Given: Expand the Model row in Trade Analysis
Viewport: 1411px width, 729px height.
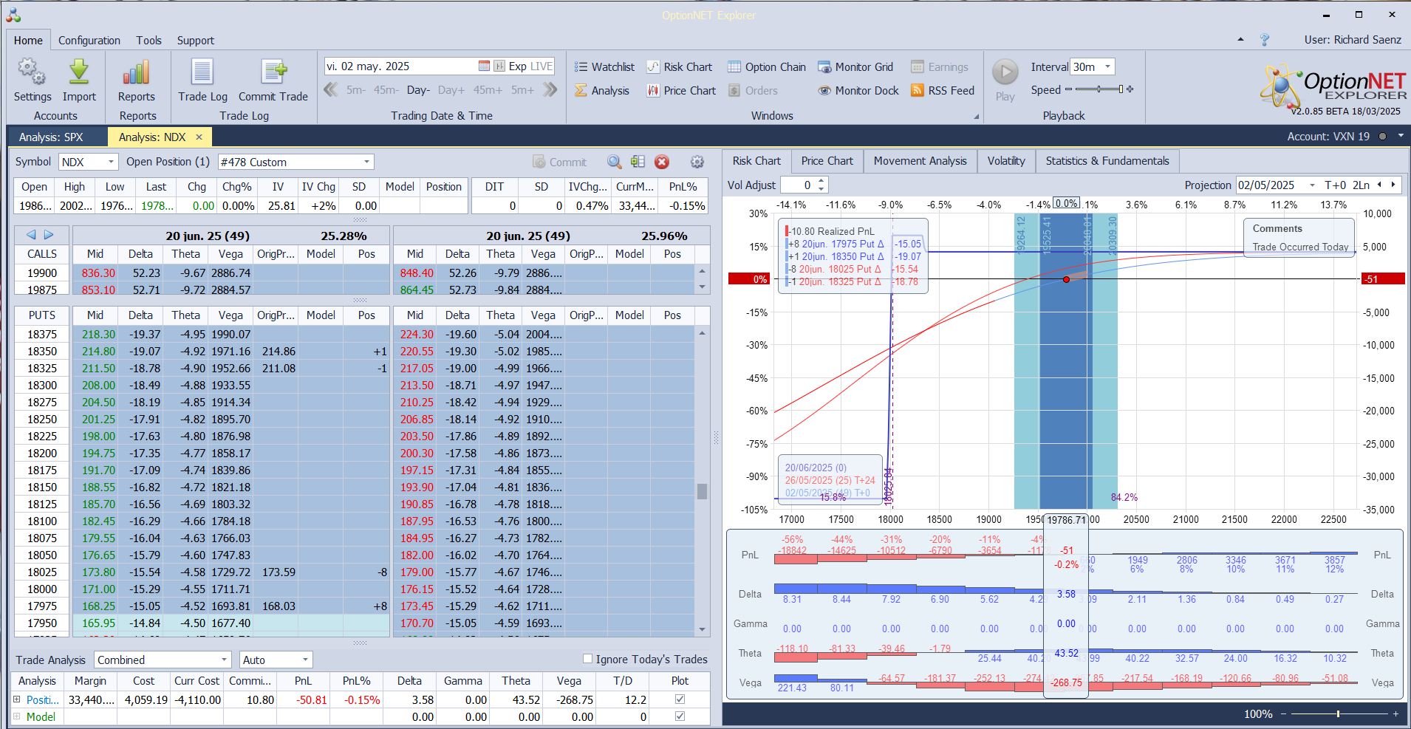Looking at the screenshot, I should tap(17, 716).
